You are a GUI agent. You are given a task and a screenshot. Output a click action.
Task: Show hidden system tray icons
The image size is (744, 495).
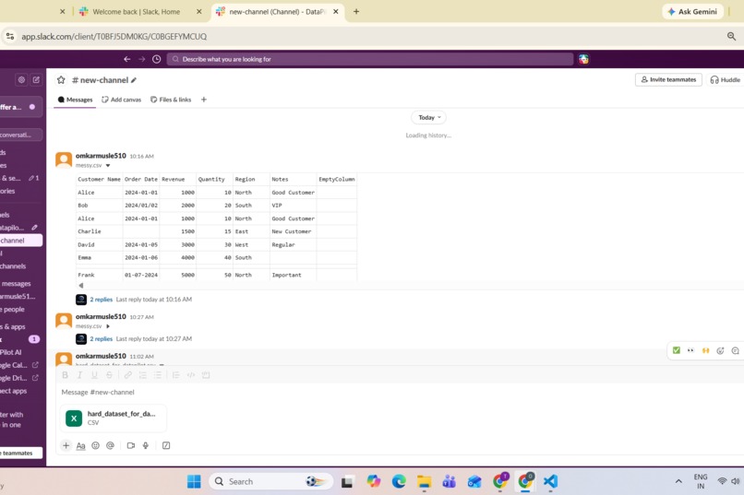coord(678,481)
